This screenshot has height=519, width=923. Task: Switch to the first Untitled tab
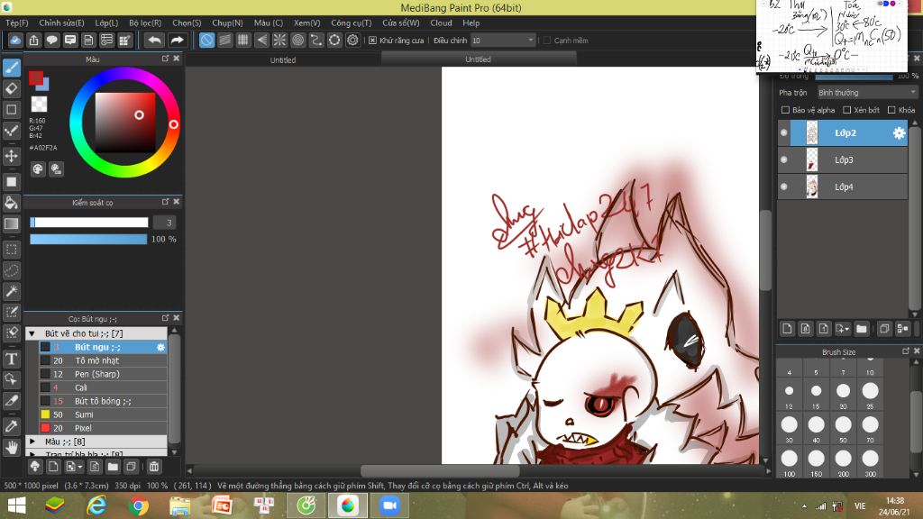click(283, 59)
